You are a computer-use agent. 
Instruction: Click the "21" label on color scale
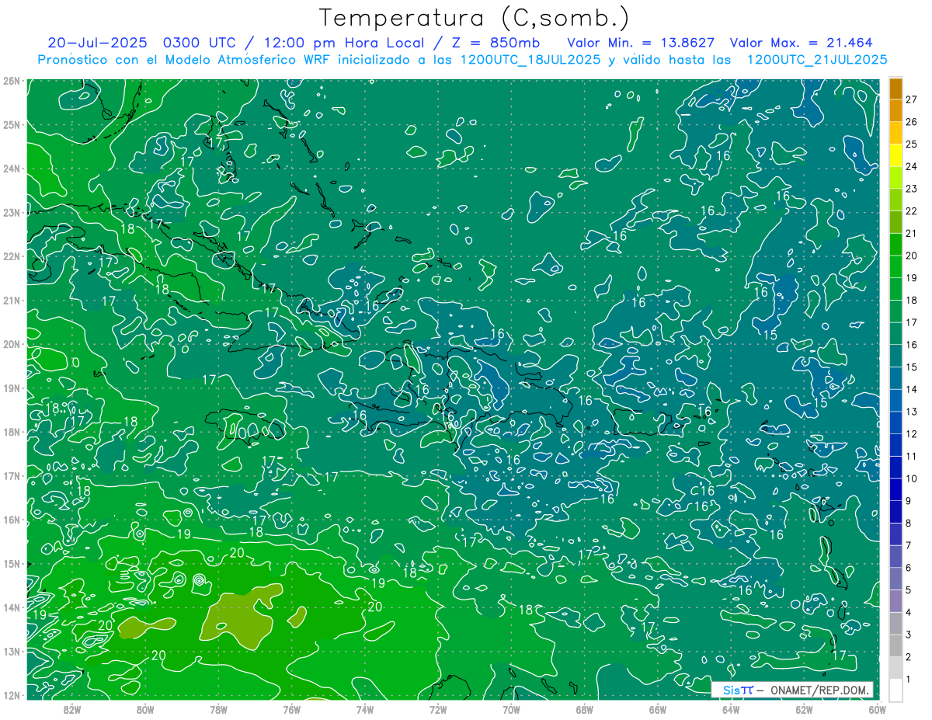tap(912, 233)
